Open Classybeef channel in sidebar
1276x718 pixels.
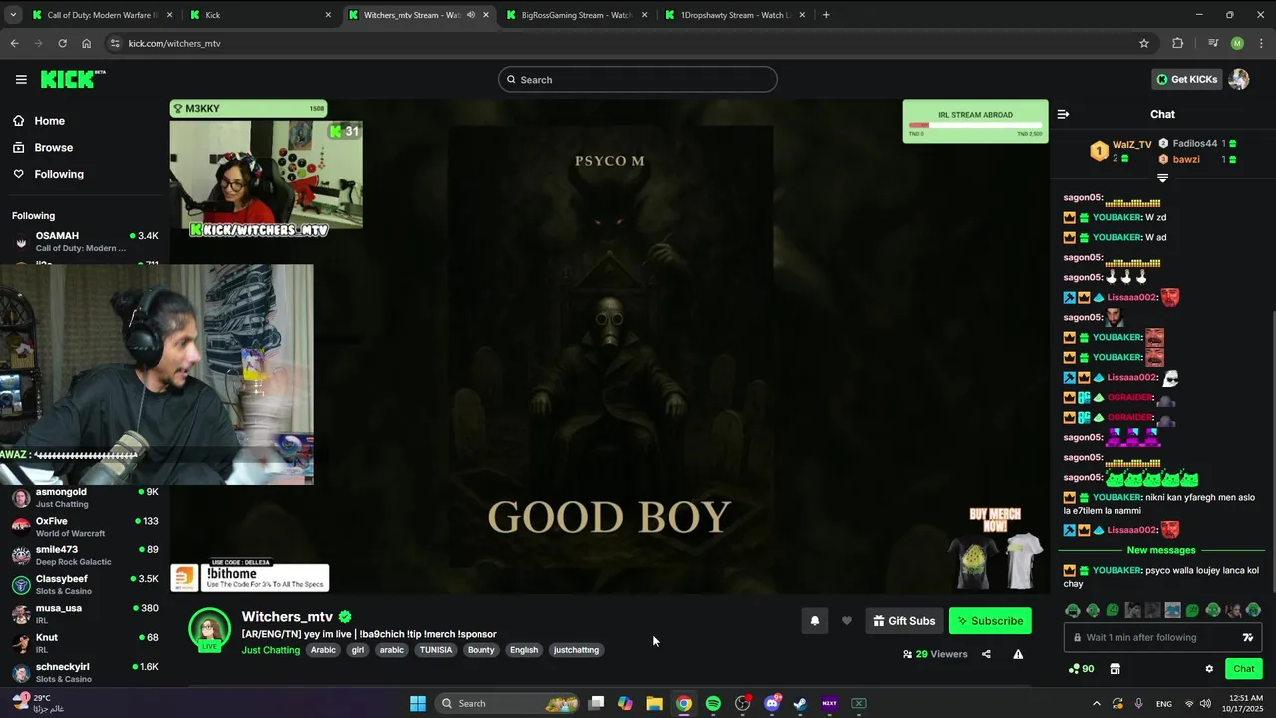tap(85, 585)
